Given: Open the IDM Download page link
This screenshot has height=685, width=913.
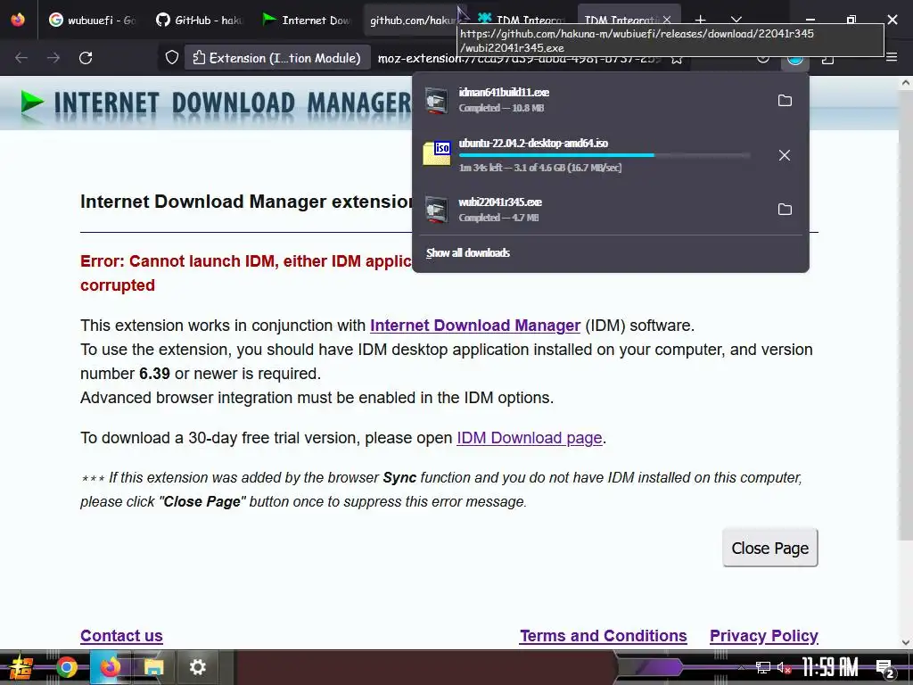Looking at the screenshot, I should (530, 437).
